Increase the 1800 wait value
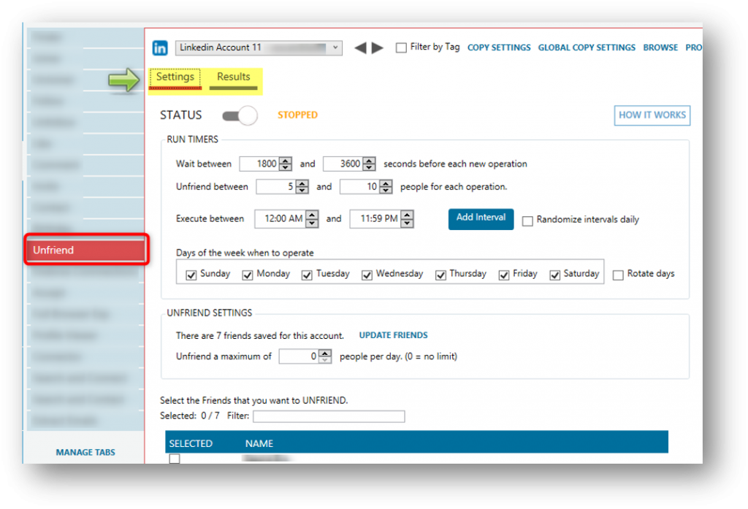This screenshot has height=509, width=748. 286,160
